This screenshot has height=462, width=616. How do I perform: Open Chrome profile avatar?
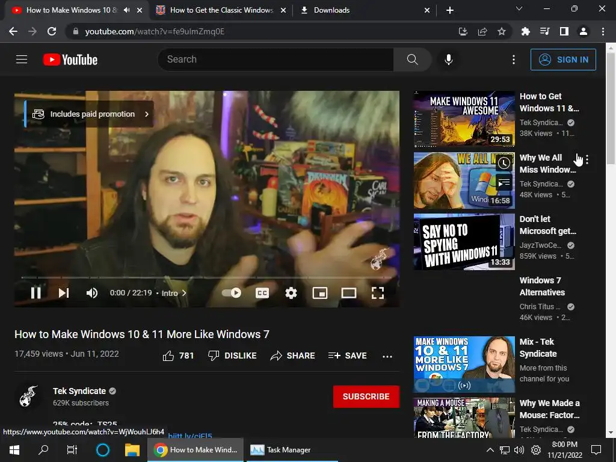click(584, 31)
